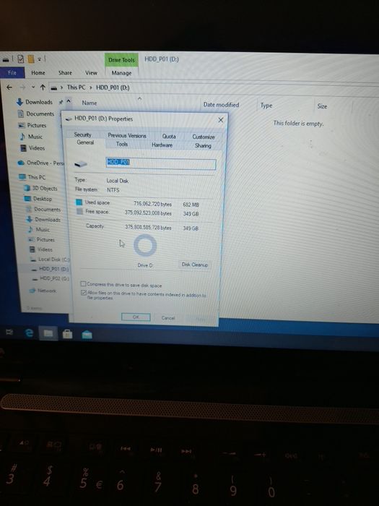Click OK in Properties dialog
The width and height of the screenshot is (379, 506).
click(x=136, y=317)
